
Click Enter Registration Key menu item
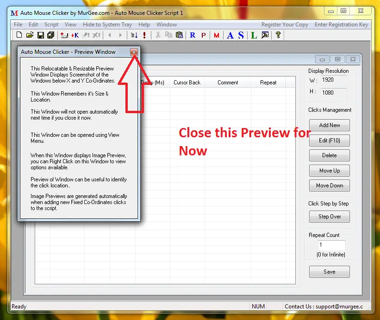tap(341, 25)
